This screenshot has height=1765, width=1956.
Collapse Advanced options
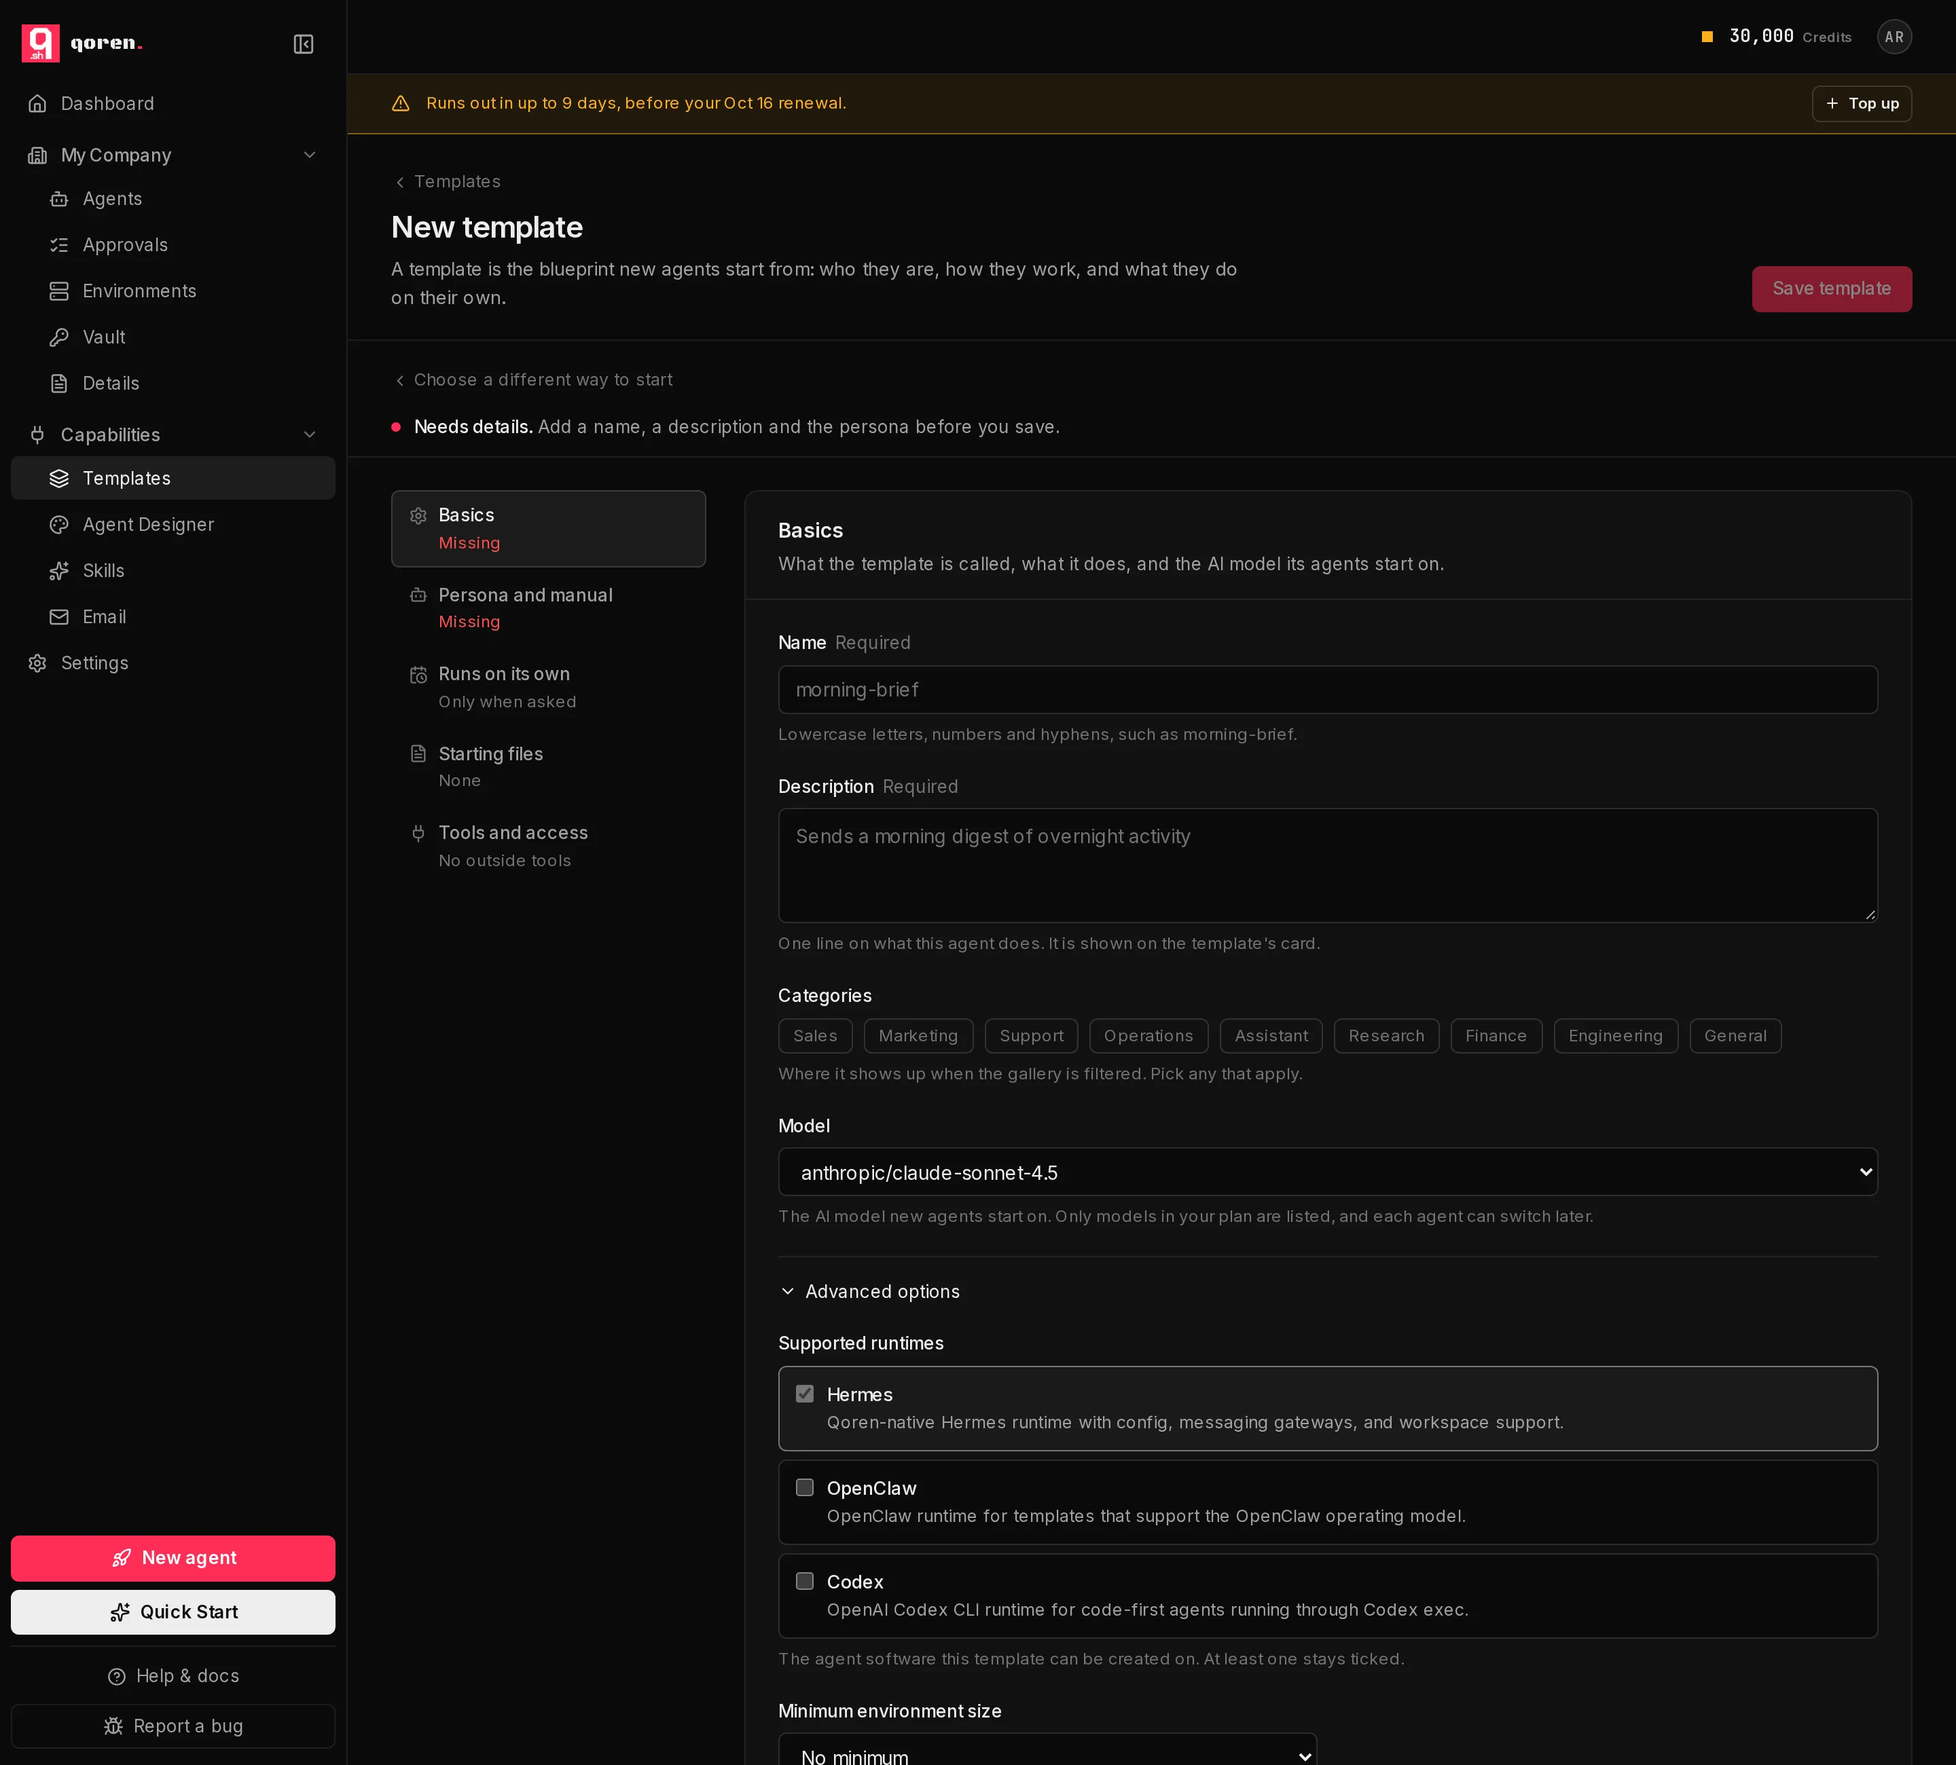pyautogui.click(x=869, y=1292)
